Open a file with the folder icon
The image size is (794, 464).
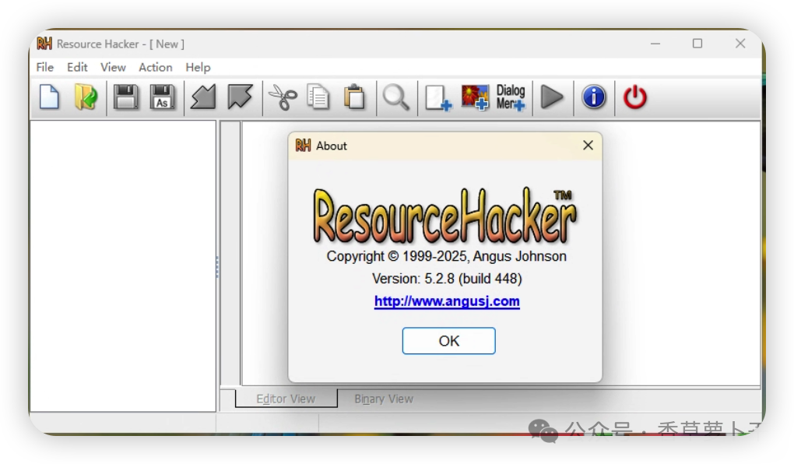pos(86,97)
